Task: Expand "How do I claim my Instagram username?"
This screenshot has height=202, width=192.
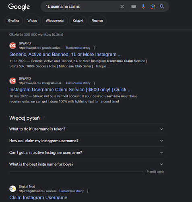Action: (x=87, y=141)
